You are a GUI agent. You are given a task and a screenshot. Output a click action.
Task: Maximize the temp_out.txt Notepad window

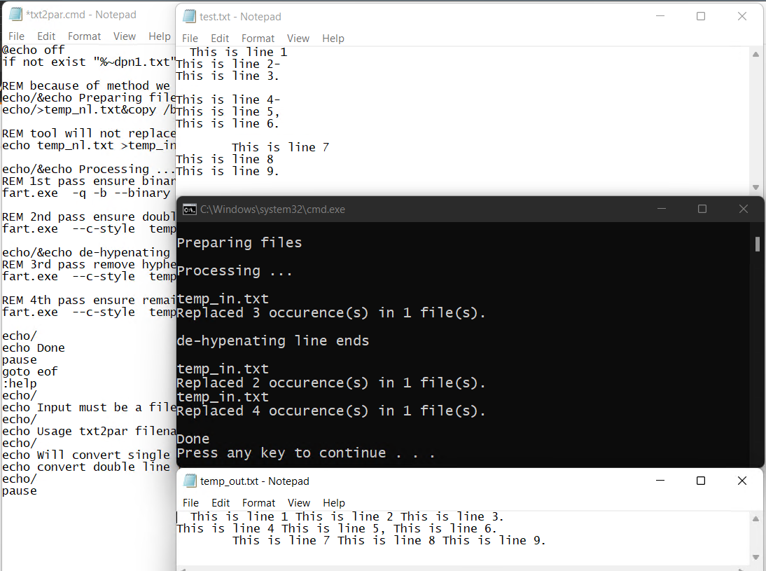coord(701,481)
